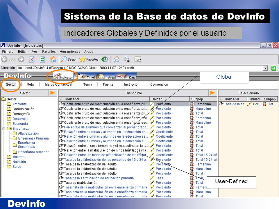279x209 pixels.
Task: Click the Edit page icon
Action: [138, 59]
